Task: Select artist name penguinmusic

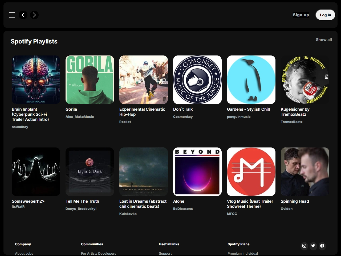Action: 239,117
